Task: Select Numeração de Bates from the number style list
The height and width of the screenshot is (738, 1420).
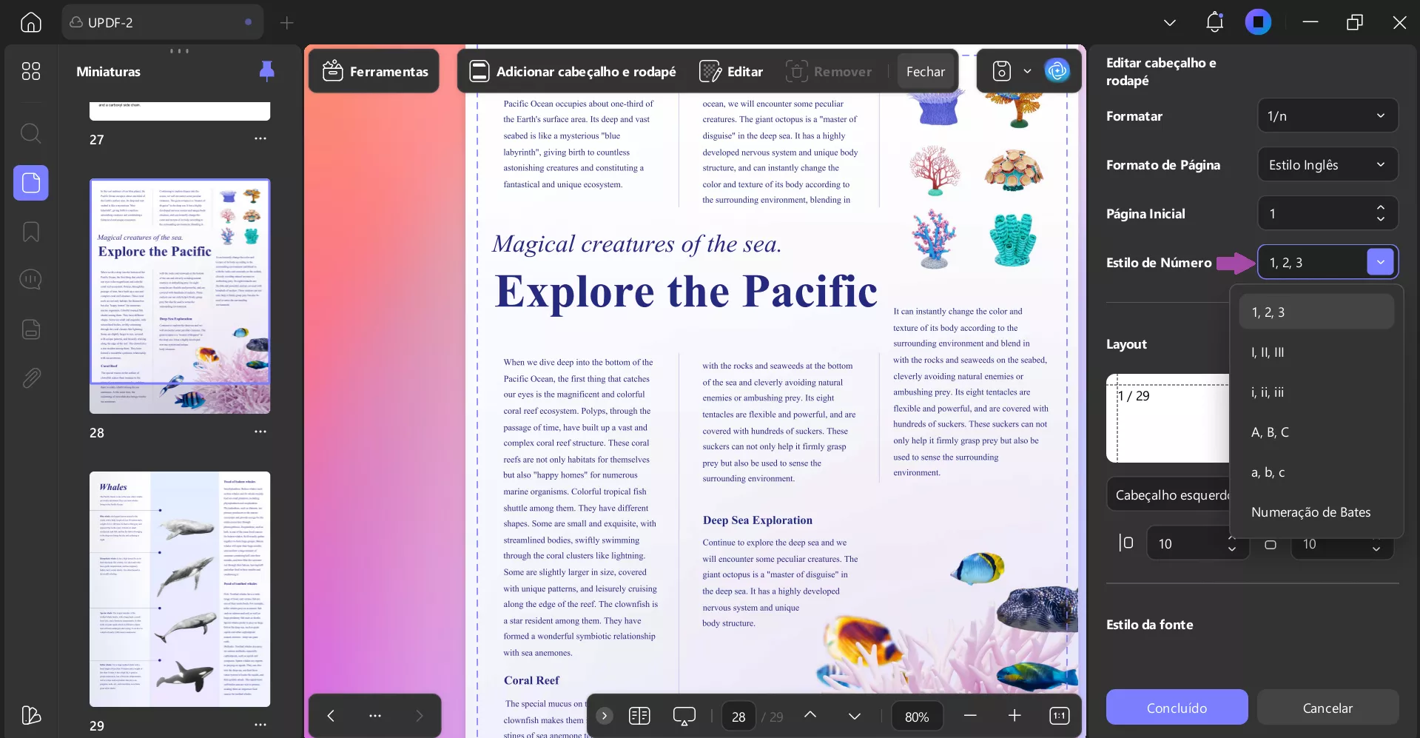Action: click(x=1311, y=511)
